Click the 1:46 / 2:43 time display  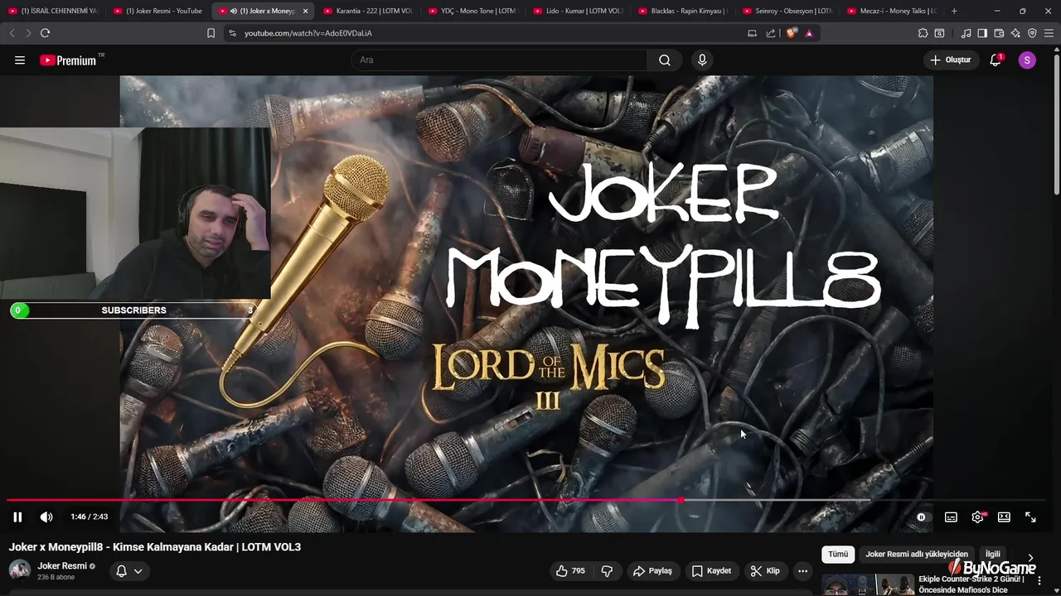(89, 517)
